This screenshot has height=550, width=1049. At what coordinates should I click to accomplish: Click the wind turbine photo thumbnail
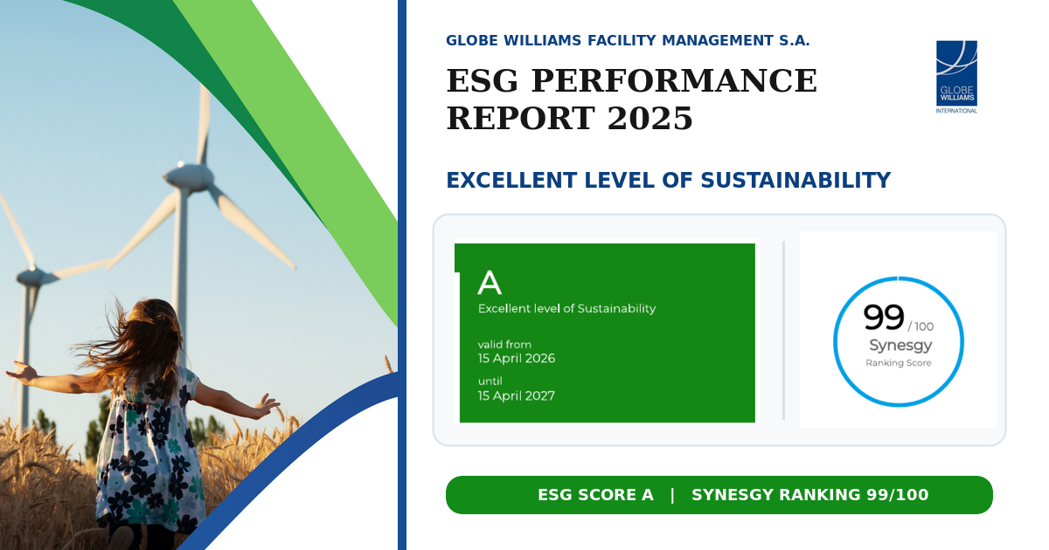[198, 275]
